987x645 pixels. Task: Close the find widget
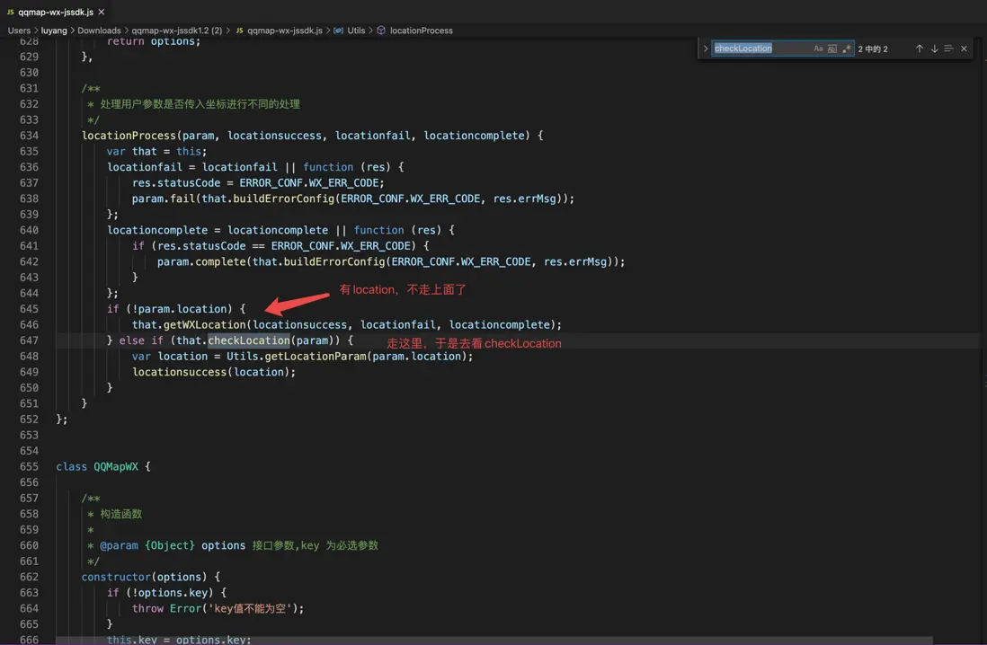[x=964, y=49]
